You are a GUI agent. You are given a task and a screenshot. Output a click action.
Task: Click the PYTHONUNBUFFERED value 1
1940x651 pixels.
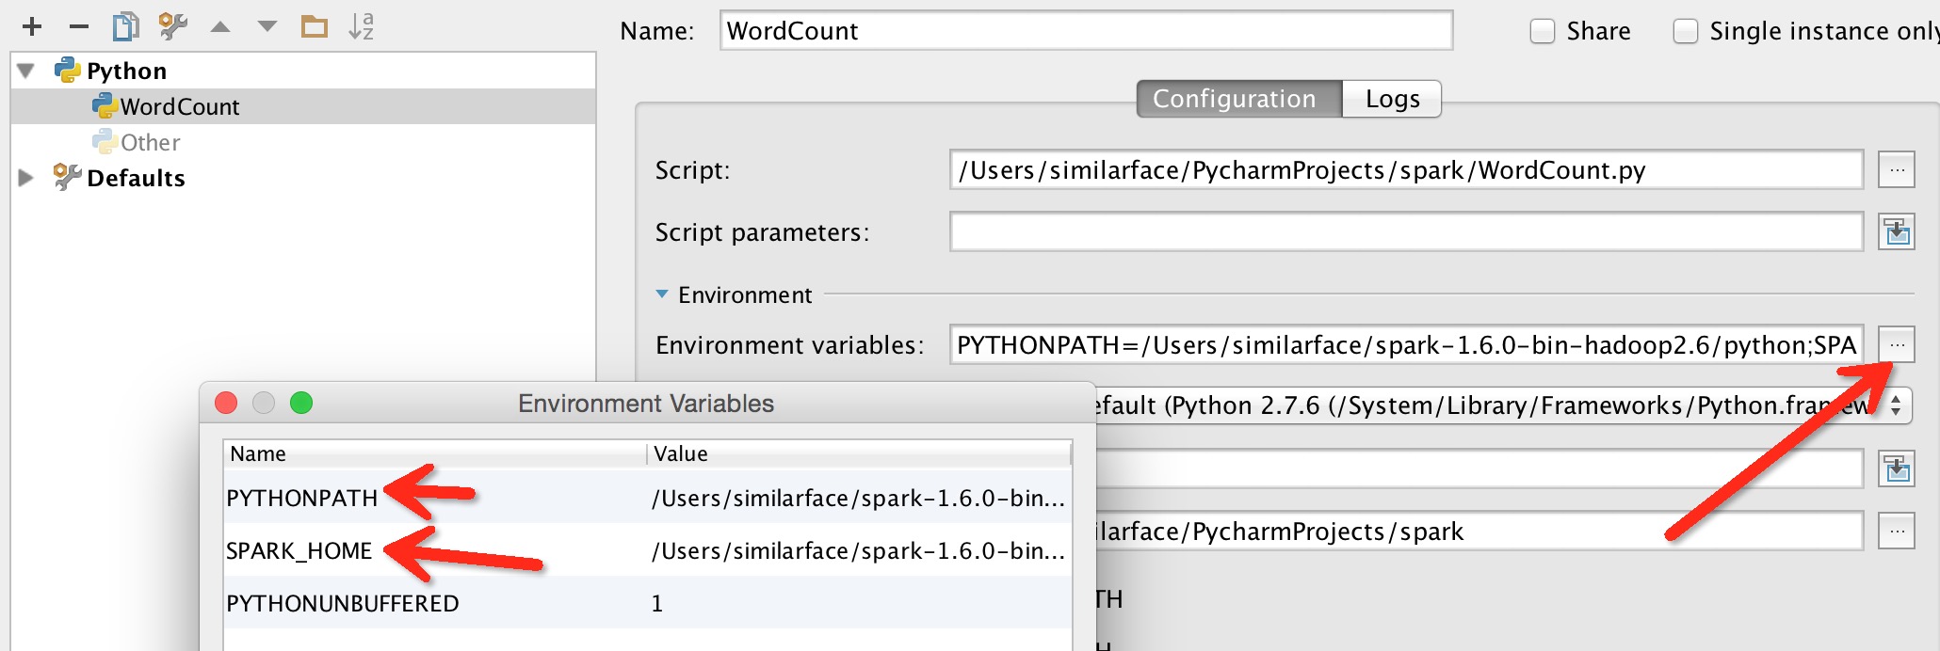coord(657,603)
